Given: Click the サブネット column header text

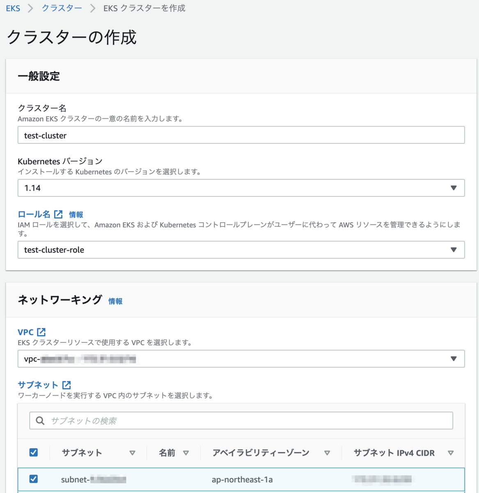Looking at the screenshot, I should 82,453.
